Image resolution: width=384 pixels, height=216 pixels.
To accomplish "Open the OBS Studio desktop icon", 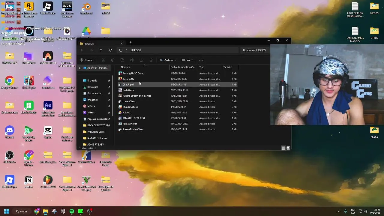I will (x=9, y=157).
